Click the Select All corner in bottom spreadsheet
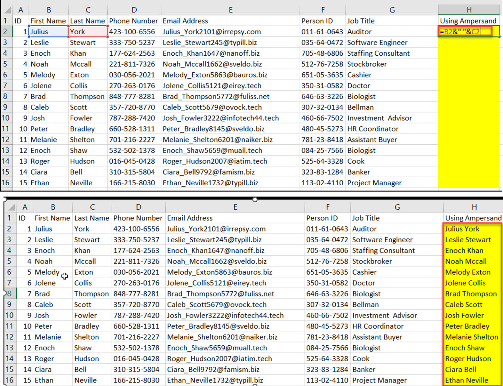Image resolution: width=503 pixels, height=386 pixels. [11, 207]
